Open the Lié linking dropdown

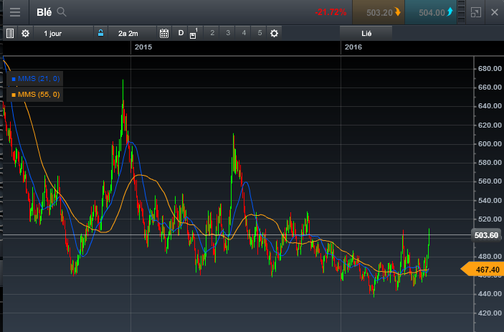(x=366, y=33)
